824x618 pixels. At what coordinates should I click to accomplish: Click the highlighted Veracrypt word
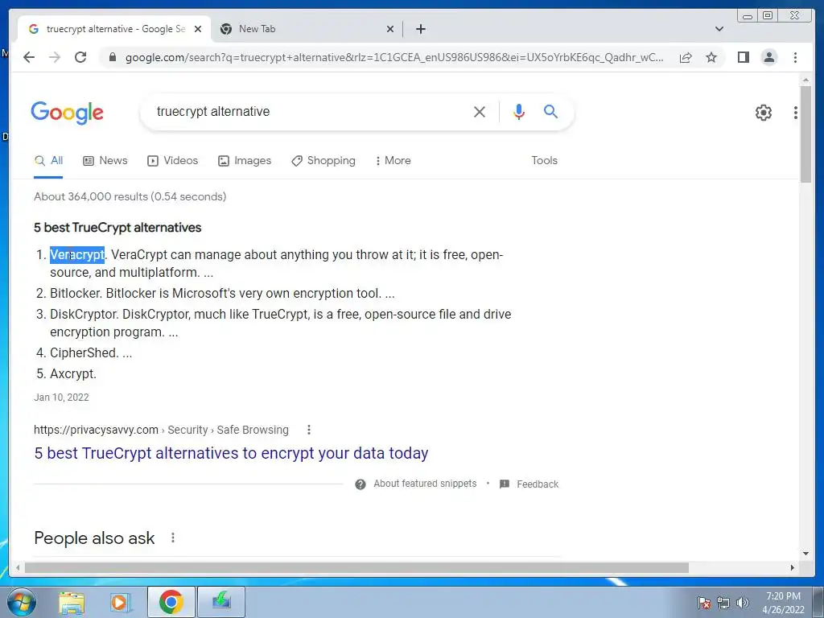pyautogui.click(x=77, y=255)
